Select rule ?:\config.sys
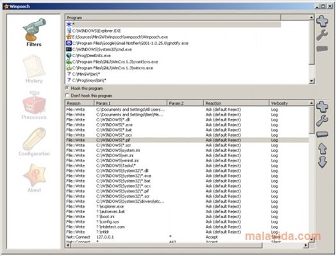This screenshot has height=256, width=336. pyautogui.click(x=187, y=222)
